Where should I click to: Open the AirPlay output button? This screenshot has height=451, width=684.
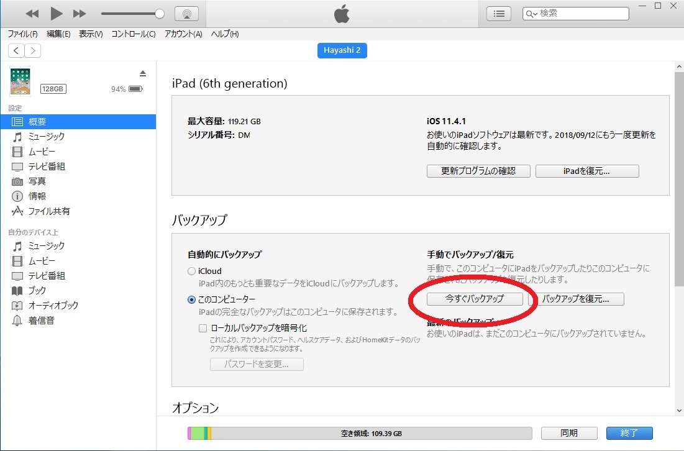click(187, 14)
